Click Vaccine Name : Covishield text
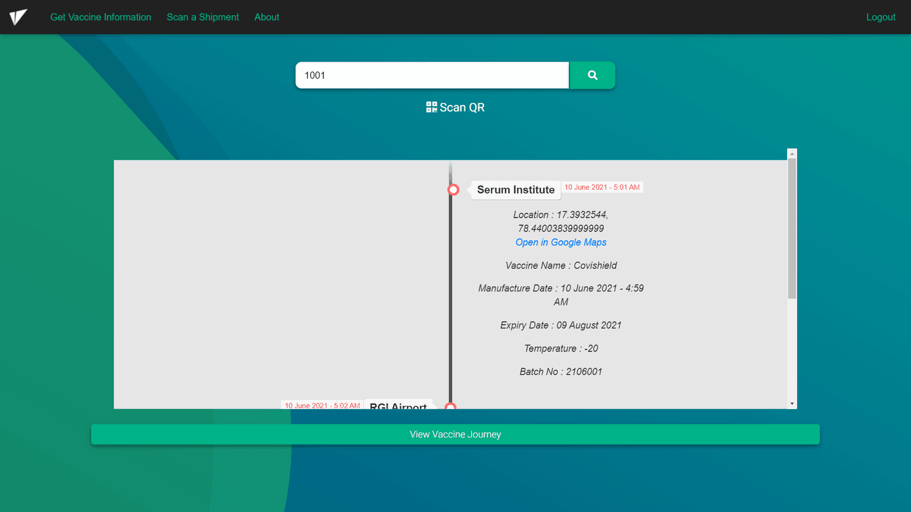Viewport: 911px width, 512px height. point(561,265)
